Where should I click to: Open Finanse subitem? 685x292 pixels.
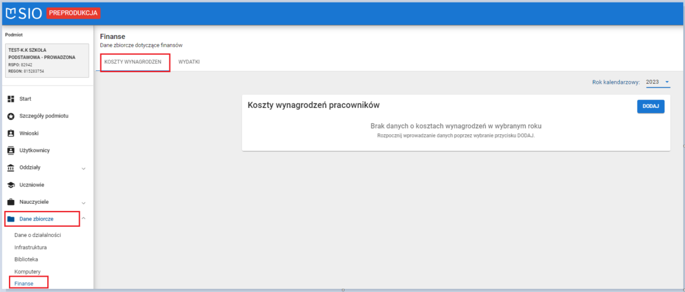pyautogui.click(x=24, y=284)
